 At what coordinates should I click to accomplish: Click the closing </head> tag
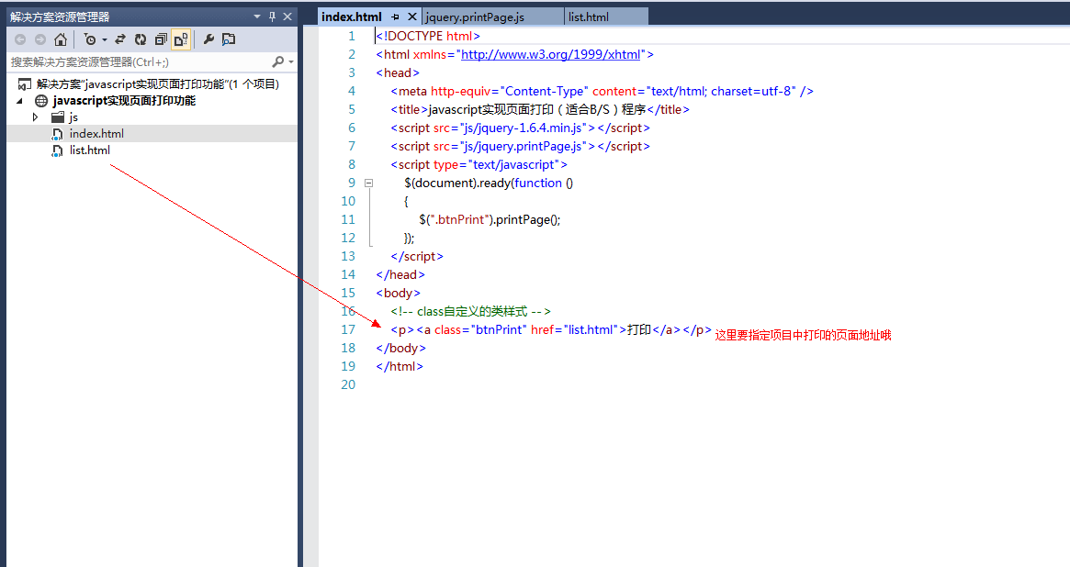400,275
